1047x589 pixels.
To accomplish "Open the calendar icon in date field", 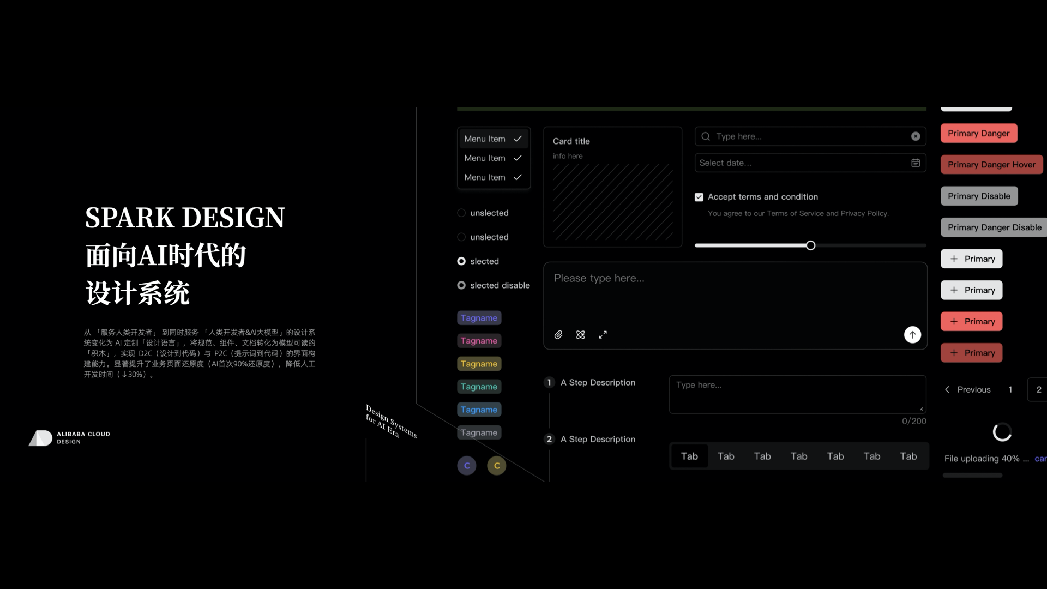I will pos(916,163).
